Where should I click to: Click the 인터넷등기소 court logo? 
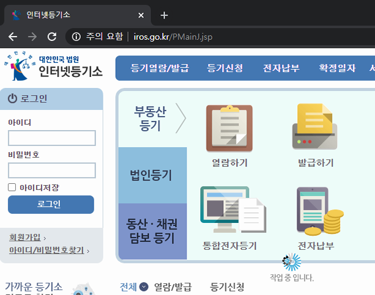click(x=53, y=66)
